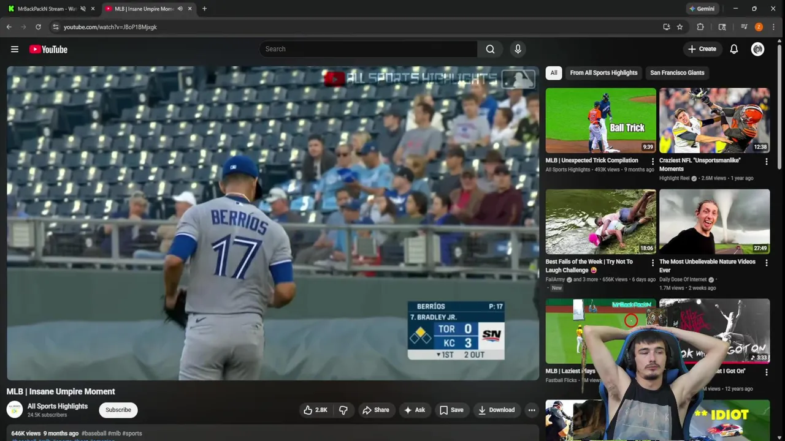Mute the MLB Insane Umpire tab
785x441 pixels.
(180, 9)
